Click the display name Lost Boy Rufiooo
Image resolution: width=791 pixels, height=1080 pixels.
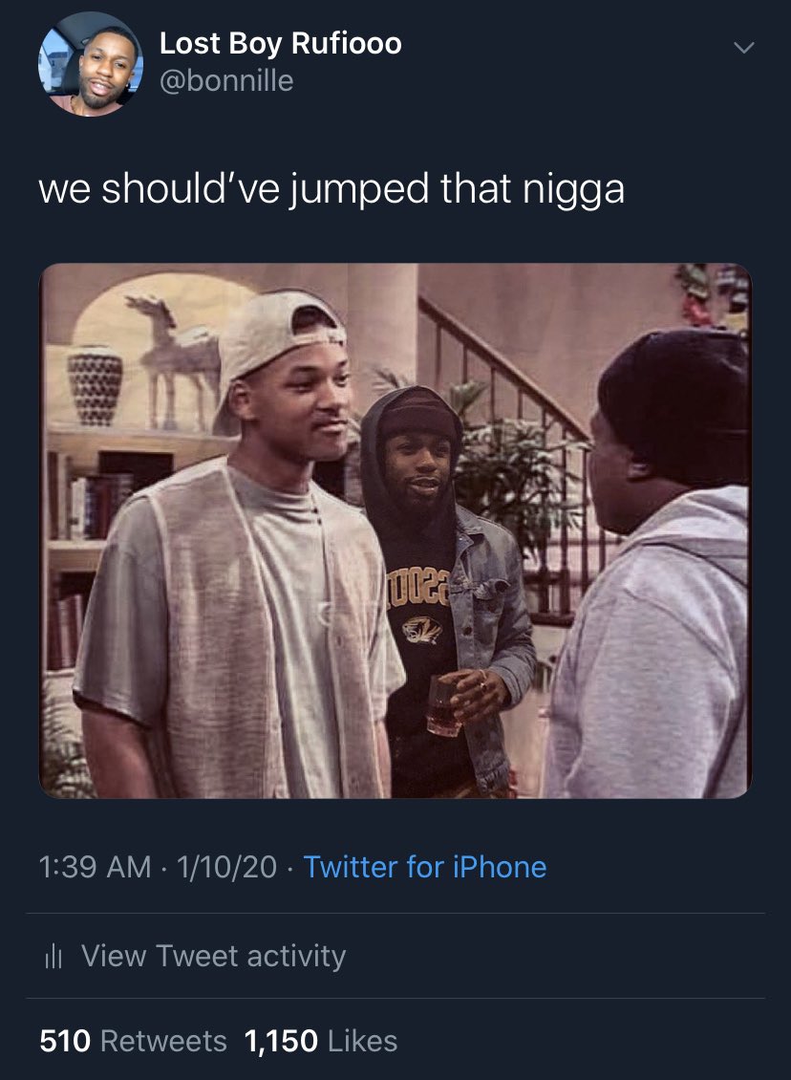click(280, 43)
